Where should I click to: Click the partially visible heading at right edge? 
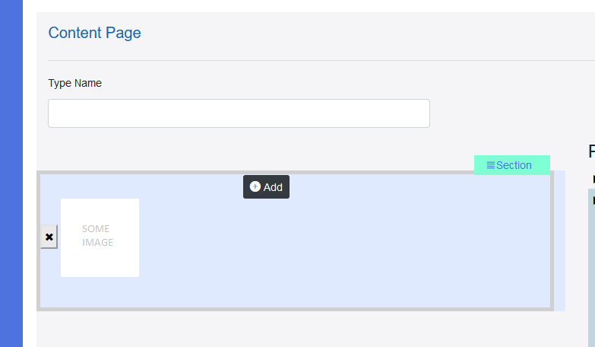tap(592, 151)
